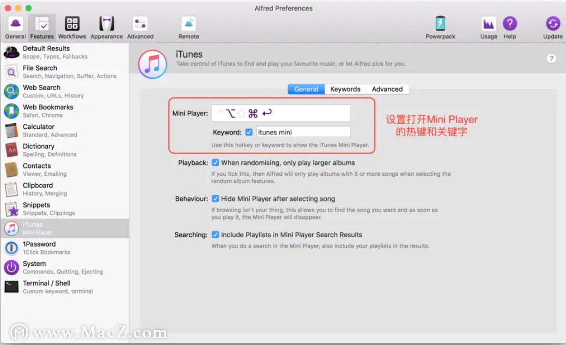Open the Workflows toolbar icon

[72, 23]
